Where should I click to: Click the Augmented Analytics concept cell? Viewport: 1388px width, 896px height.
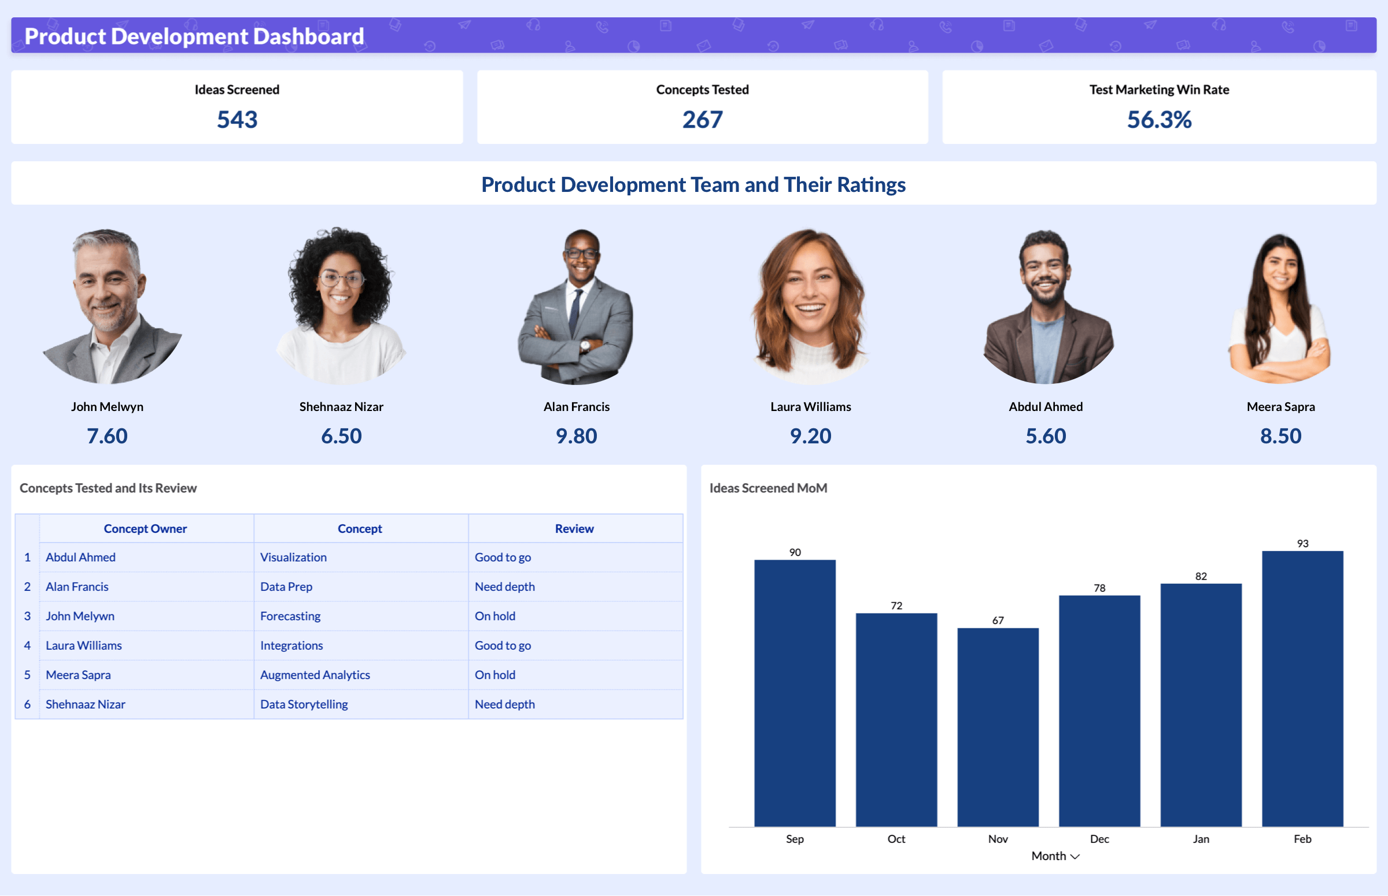[315, 675]
